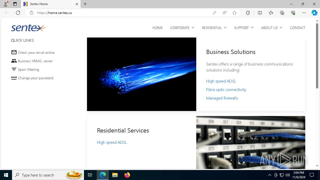Activate Read aloud icon

click(224, 13)
